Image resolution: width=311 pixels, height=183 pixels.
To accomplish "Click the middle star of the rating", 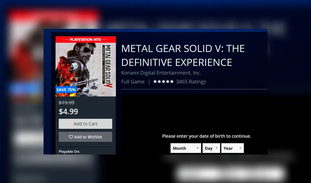I will point(163,82).
